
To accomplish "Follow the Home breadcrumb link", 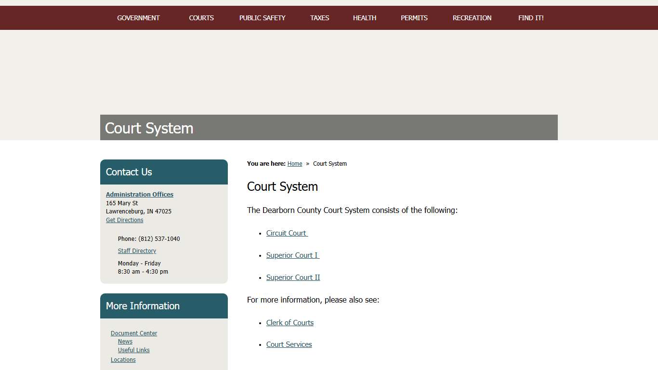I will tap(295, 163).
